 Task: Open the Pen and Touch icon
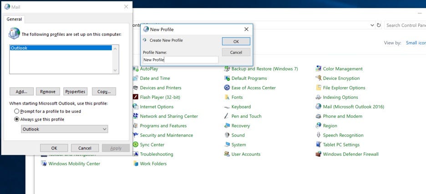point(227,116)
